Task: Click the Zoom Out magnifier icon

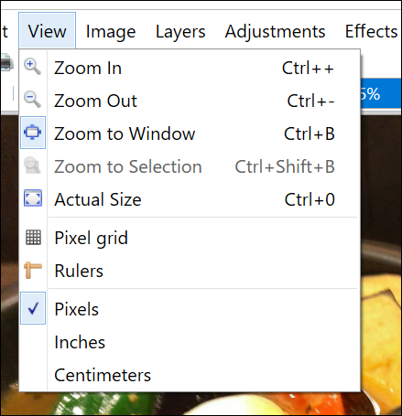Action: (x=32, y=100)
